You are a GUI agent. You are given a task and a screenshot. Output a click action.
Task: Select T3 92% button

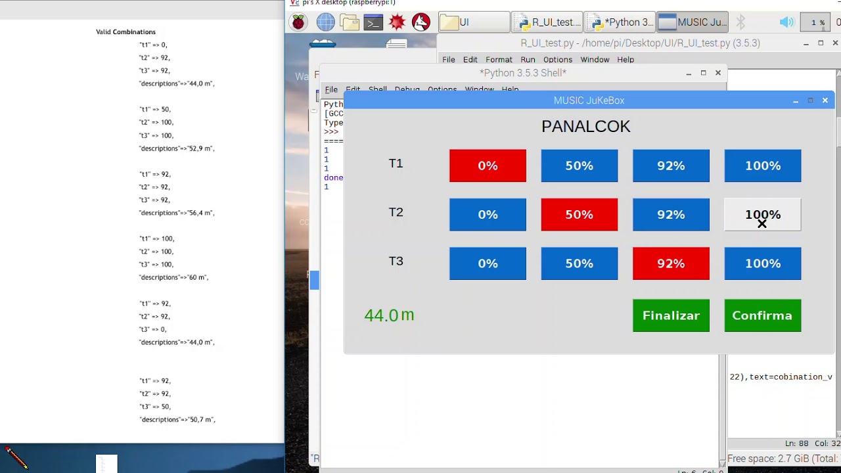pos(671,263)
